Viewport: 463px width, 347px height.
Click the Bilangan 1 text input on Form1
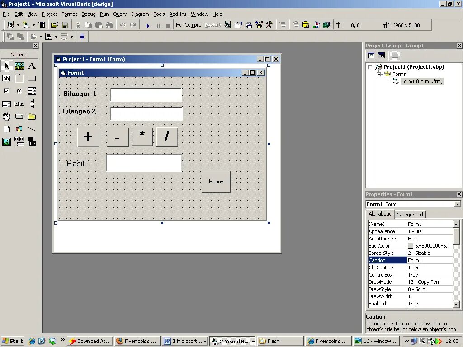pyautogui.click(x=146, y=94)
